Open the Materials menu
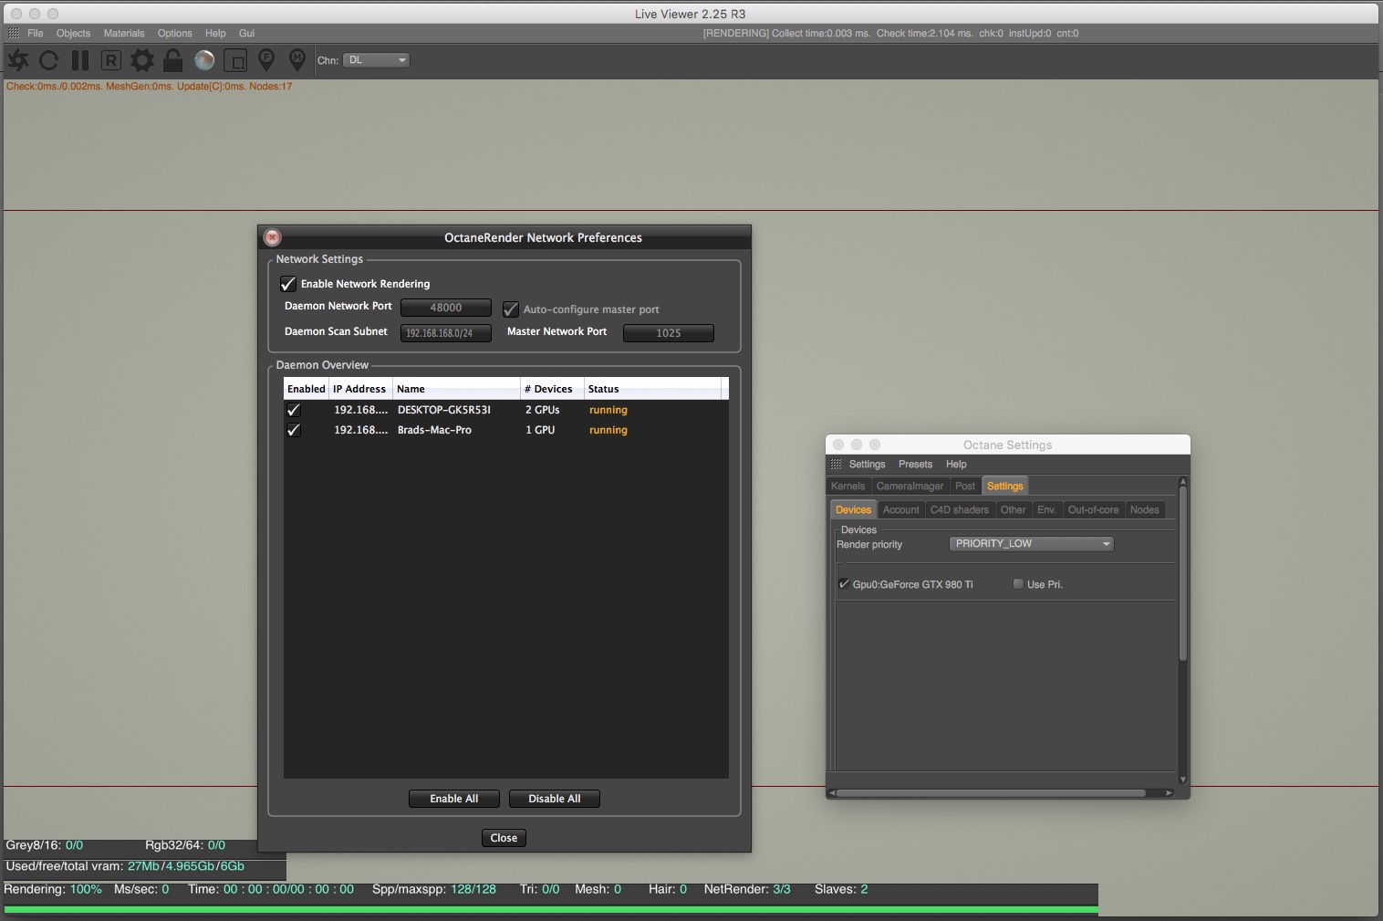This screenshot has width=1383, height=921. click(124, 33)
